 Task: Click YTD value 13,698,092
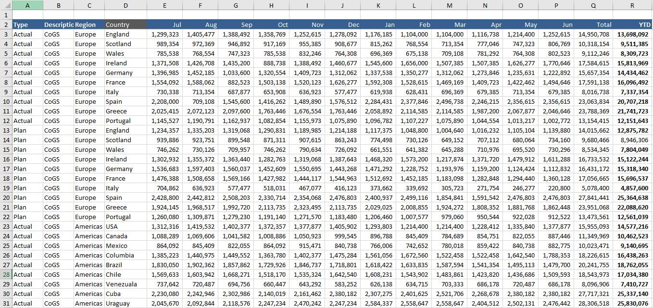tap(632, 34)
